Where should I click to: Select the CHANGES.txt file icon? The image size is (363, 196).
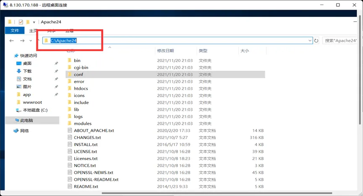[x=70, y=137]
